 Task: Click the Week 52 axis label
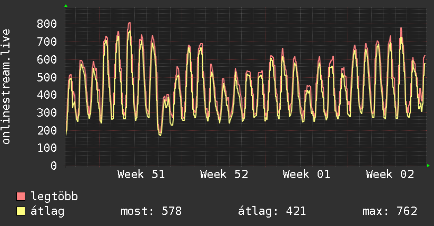tap(224, 174)
